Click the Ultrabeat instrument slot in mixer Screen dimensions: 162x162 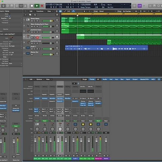37,98
